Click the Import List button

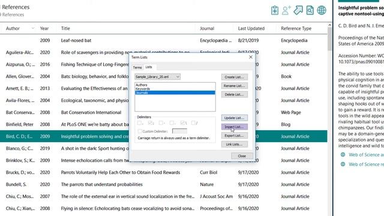tap(235, 127)
